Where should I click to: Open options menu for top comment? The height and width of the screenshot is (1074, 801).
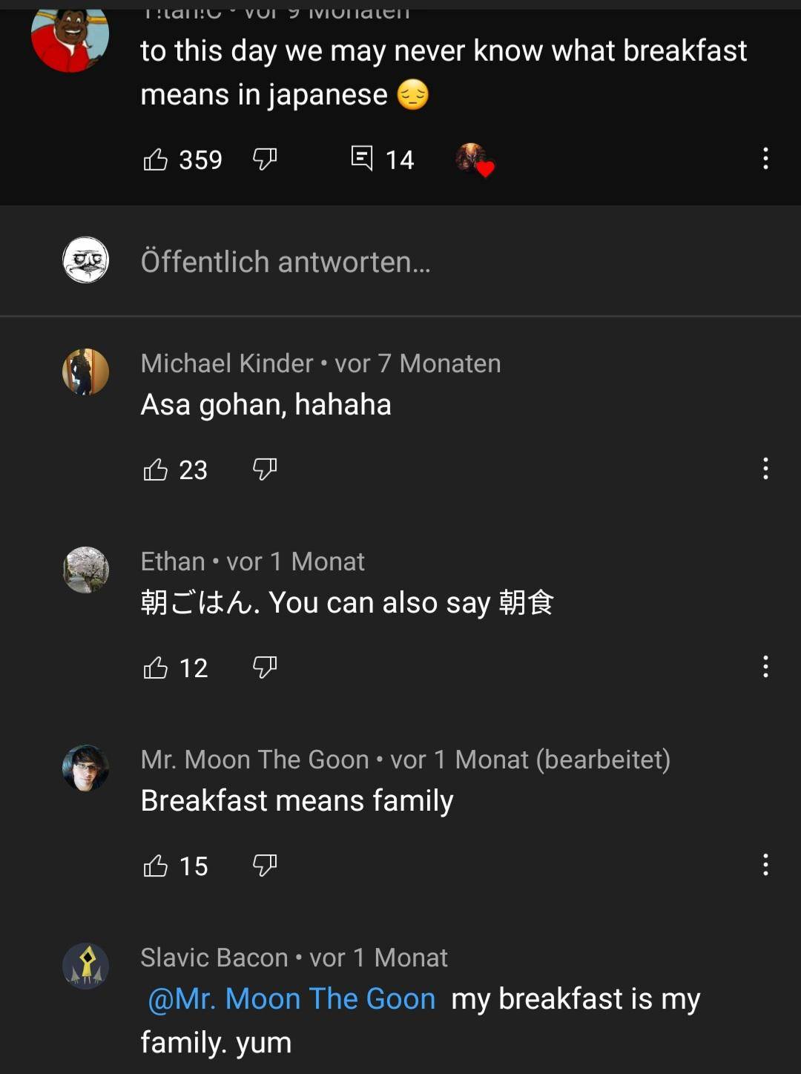[x=765, y=159]
